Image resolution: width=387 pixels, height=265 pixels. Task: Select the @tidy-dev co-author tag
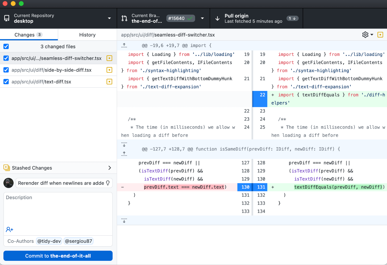click(x=49, y=241)
